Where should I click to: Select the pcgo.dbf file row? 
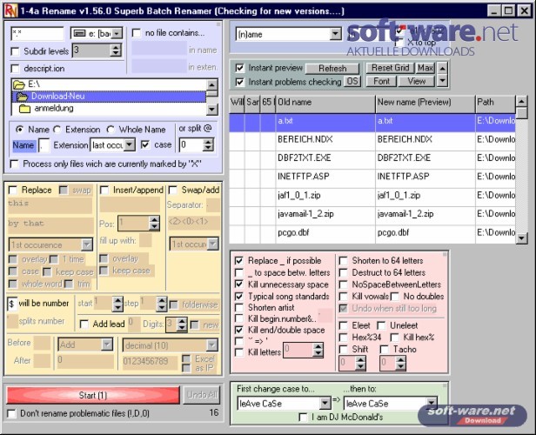click(372, 232)
